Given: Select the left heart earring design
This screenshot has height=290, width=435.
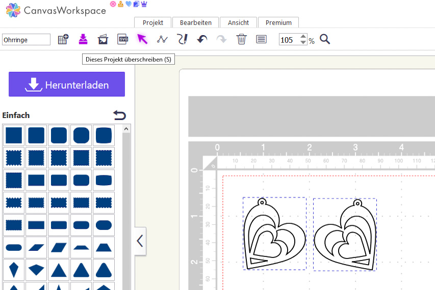Looking at the screenshot, I should point(274,233).
